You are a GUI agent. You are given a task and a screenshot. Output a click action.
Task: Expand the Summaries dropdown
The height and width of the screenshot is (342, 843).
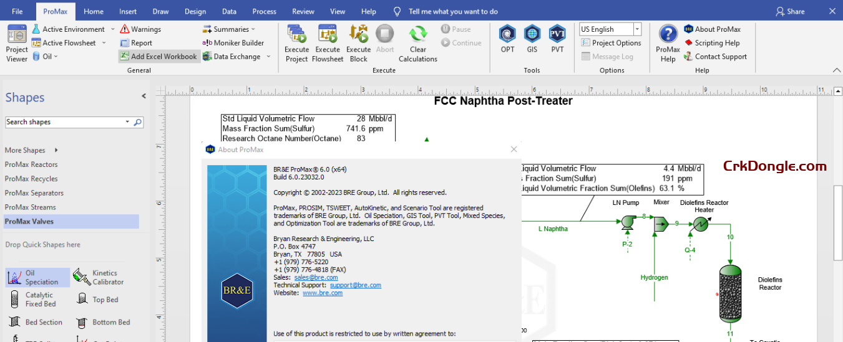(253, 29)
